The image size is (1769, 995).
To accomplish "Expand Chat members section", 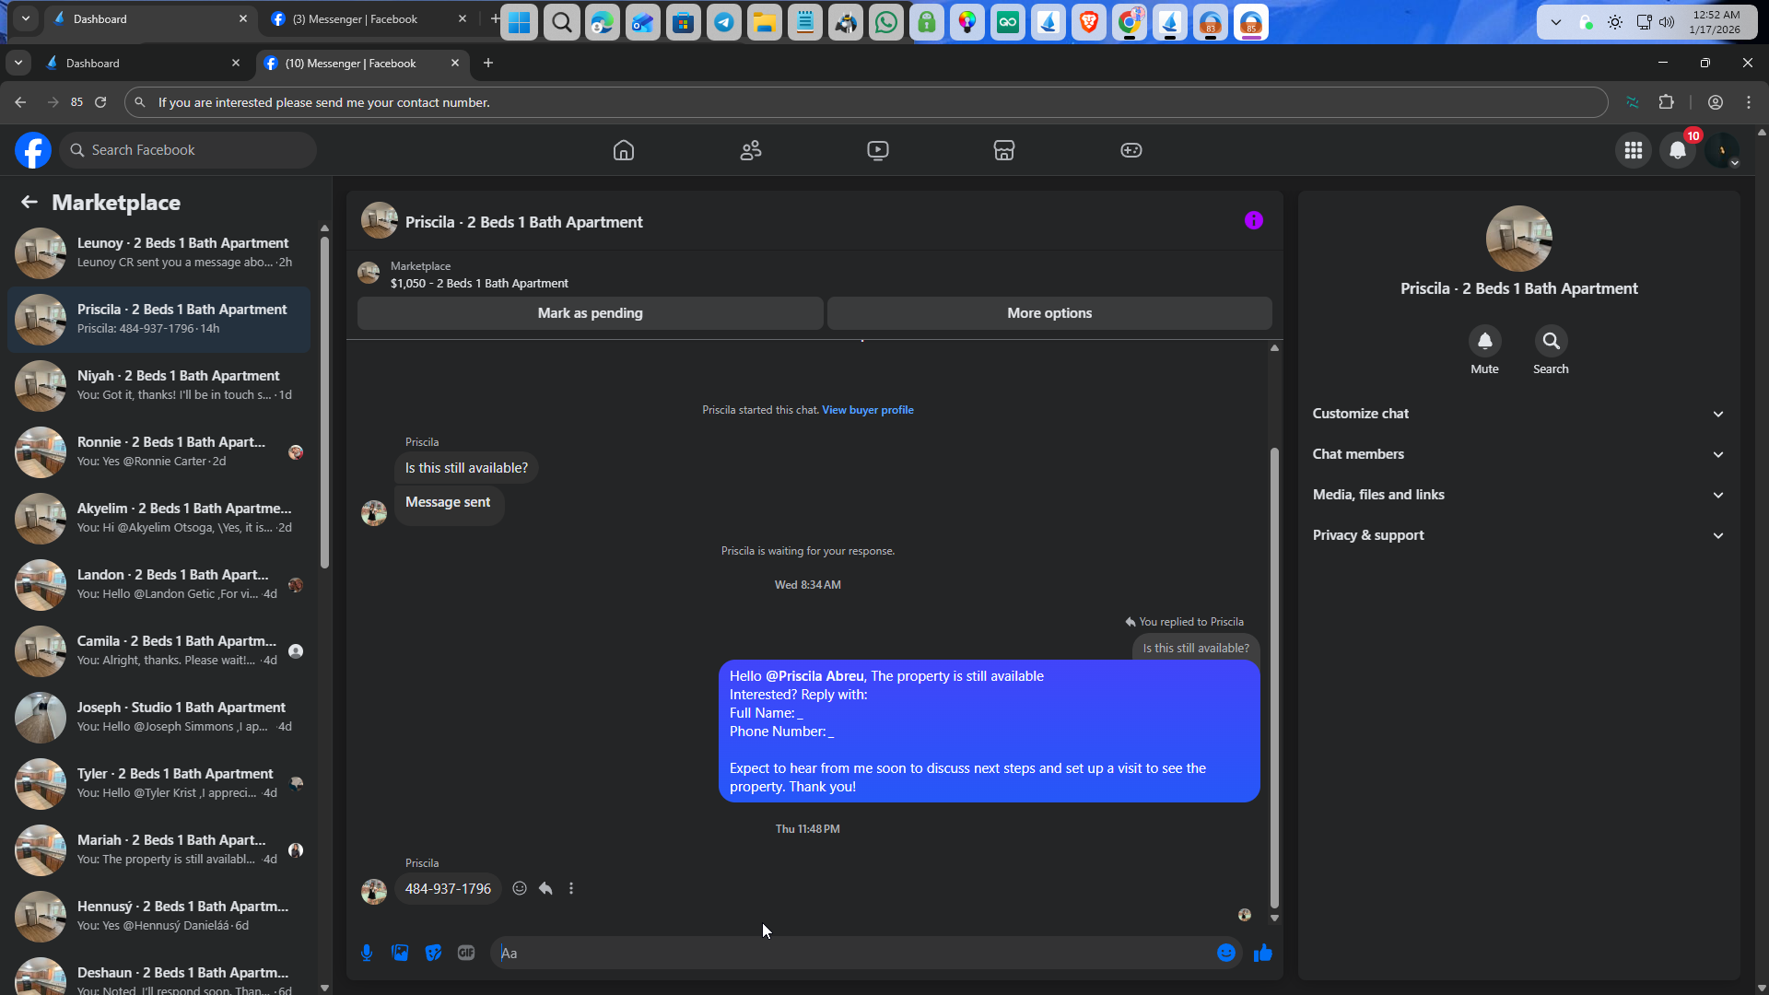I will [1518, 454].
